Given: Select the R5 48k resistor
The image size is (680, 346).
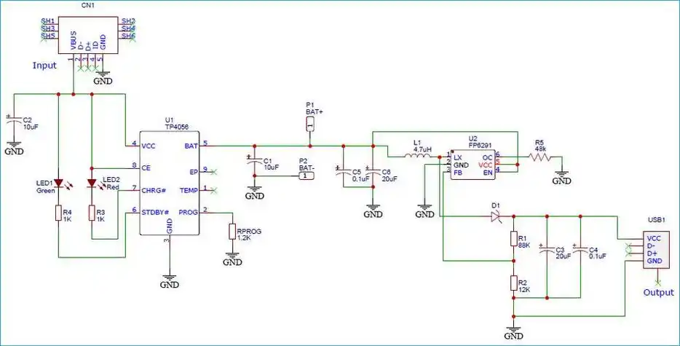Looking at the screenshot, I should point(539,155).
